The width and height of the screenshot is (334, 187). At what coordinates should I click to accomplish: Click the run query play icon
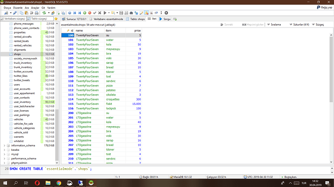[x=105, y=13]
